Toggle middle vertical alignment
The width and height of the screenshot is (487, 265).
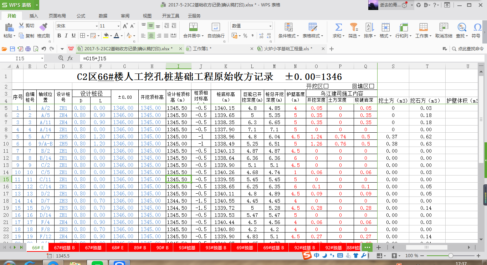[x=151, y=26]
